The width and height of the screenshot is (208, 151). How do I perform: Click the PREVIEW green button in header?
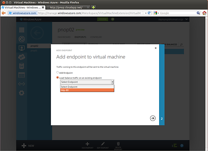tap(103, 19)
